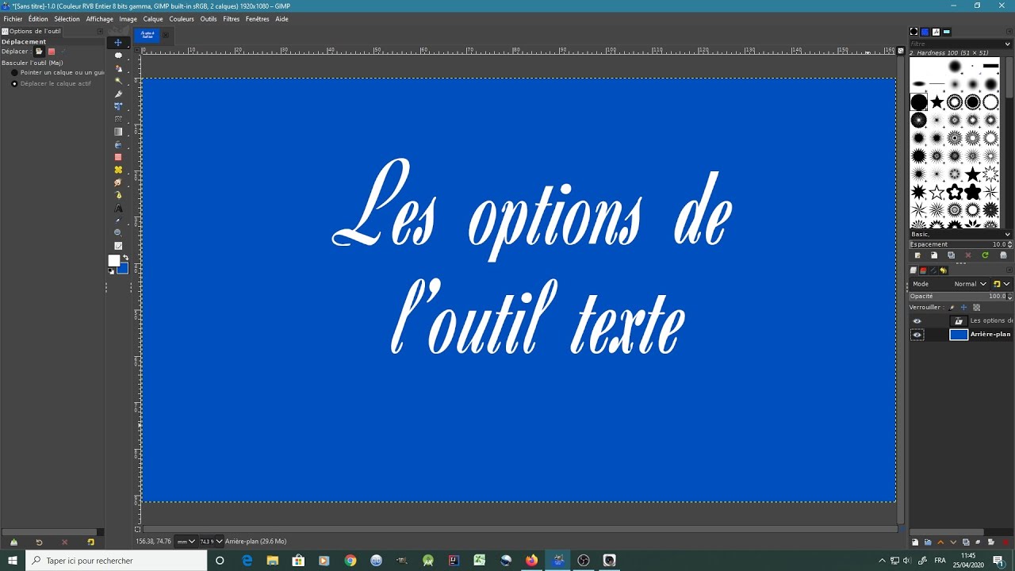
Task: Open the Basic brush tag dropdown
Action: (960, 234)
